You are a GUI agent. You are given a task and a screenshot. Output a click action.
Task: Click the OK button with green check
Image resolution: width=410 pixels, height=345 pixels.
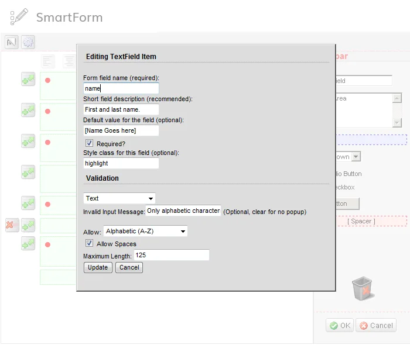(340, 326)
